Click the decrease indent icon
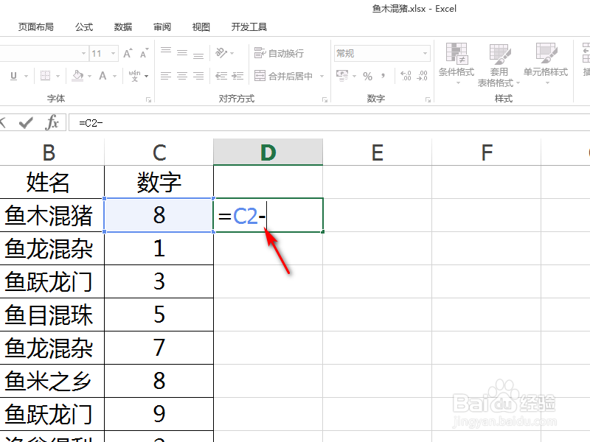The image size is (590, 442). point(221,76)
